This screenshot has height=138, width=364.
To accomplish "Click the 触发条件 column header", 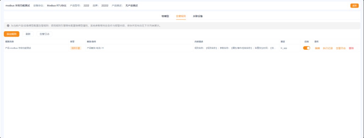I will coord(91,42).
